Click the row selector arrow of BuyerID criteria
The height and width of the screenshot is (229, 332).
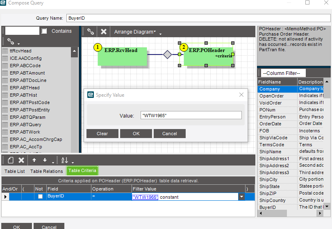coord(5,197)
